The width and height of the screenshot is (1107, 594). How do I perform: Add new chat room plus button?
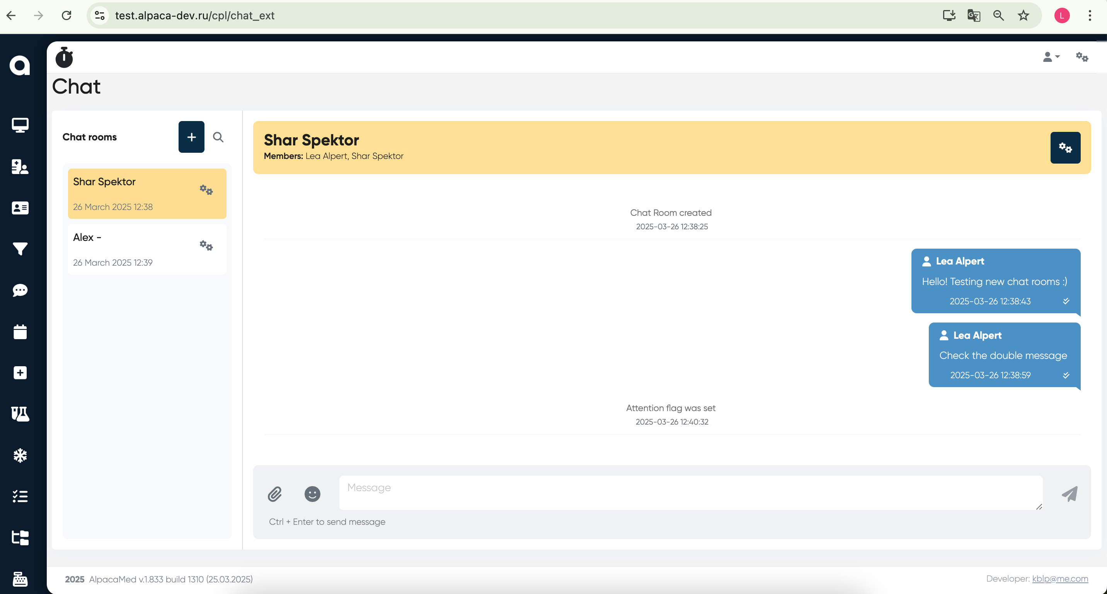point(191,137)
